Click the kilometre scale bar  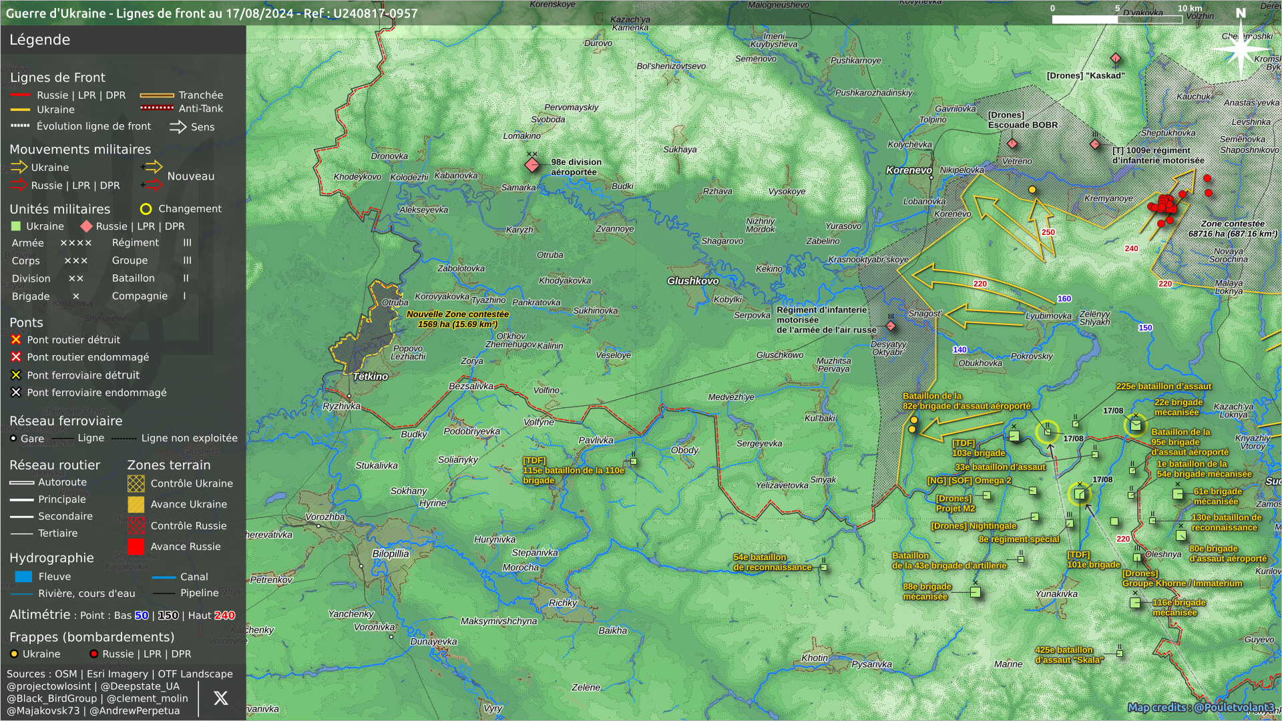[1116, 19]
